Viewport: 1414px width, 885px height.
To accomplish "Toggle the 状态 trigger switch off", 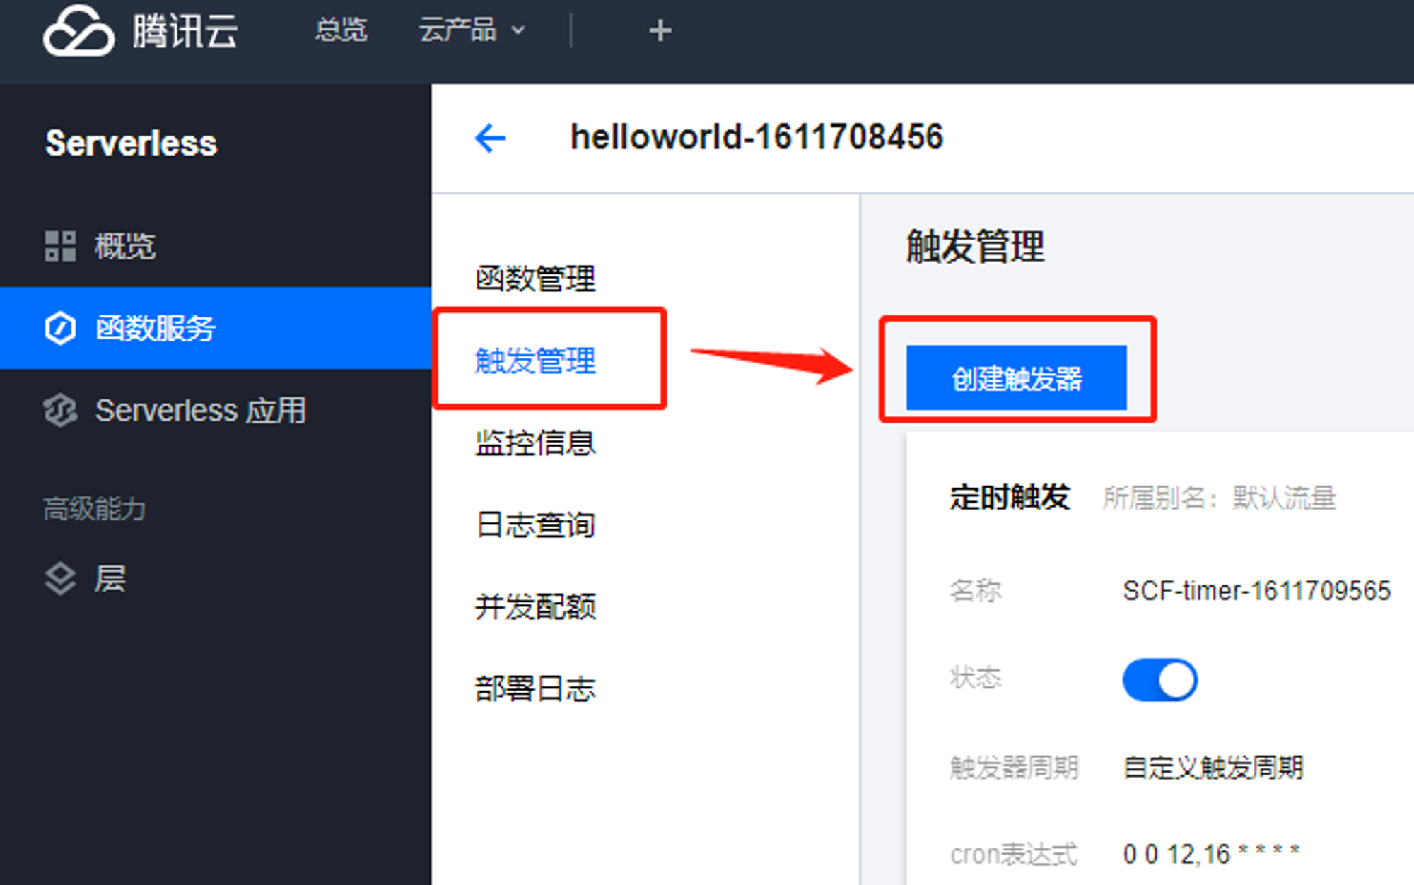I will click(x=1159, y=680).
